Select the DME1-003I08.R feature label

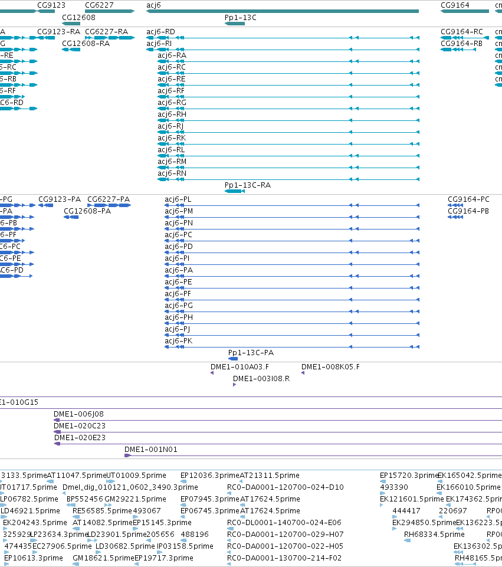point(261,379)
